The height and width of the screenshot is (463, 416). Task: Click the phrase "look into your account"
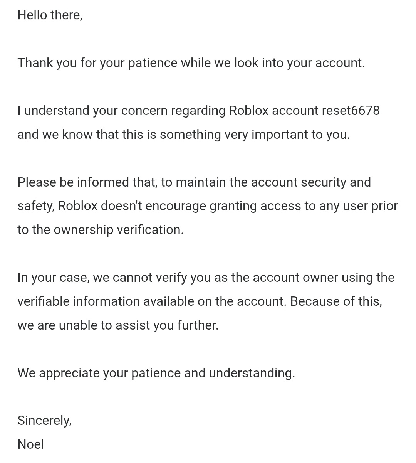pyautogui.click(x=299, y=63)
